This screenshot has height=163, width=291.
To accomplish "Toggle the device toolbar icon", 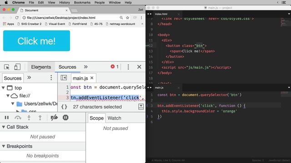I will click(x=17, y=67).
